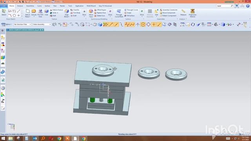251x141 pixels.
Task: Open the Surface ribbon tab
Action: click(x=47, y=6)
